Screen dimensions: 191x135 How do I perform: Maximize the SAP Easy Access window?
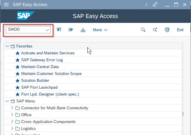(176, 5)
